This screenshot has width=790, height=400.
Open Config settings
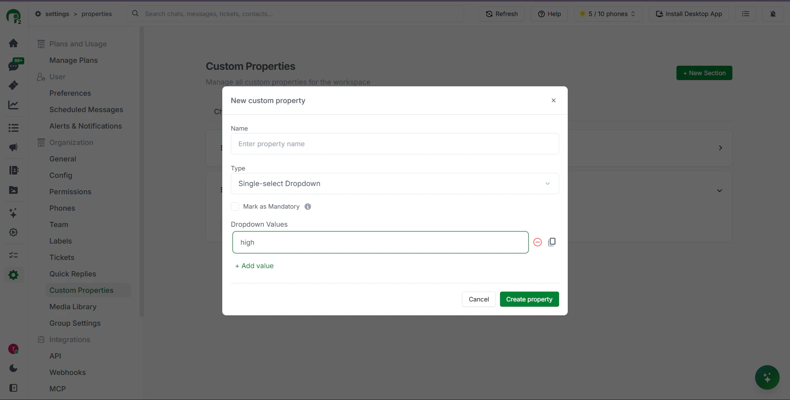(61, 175)
